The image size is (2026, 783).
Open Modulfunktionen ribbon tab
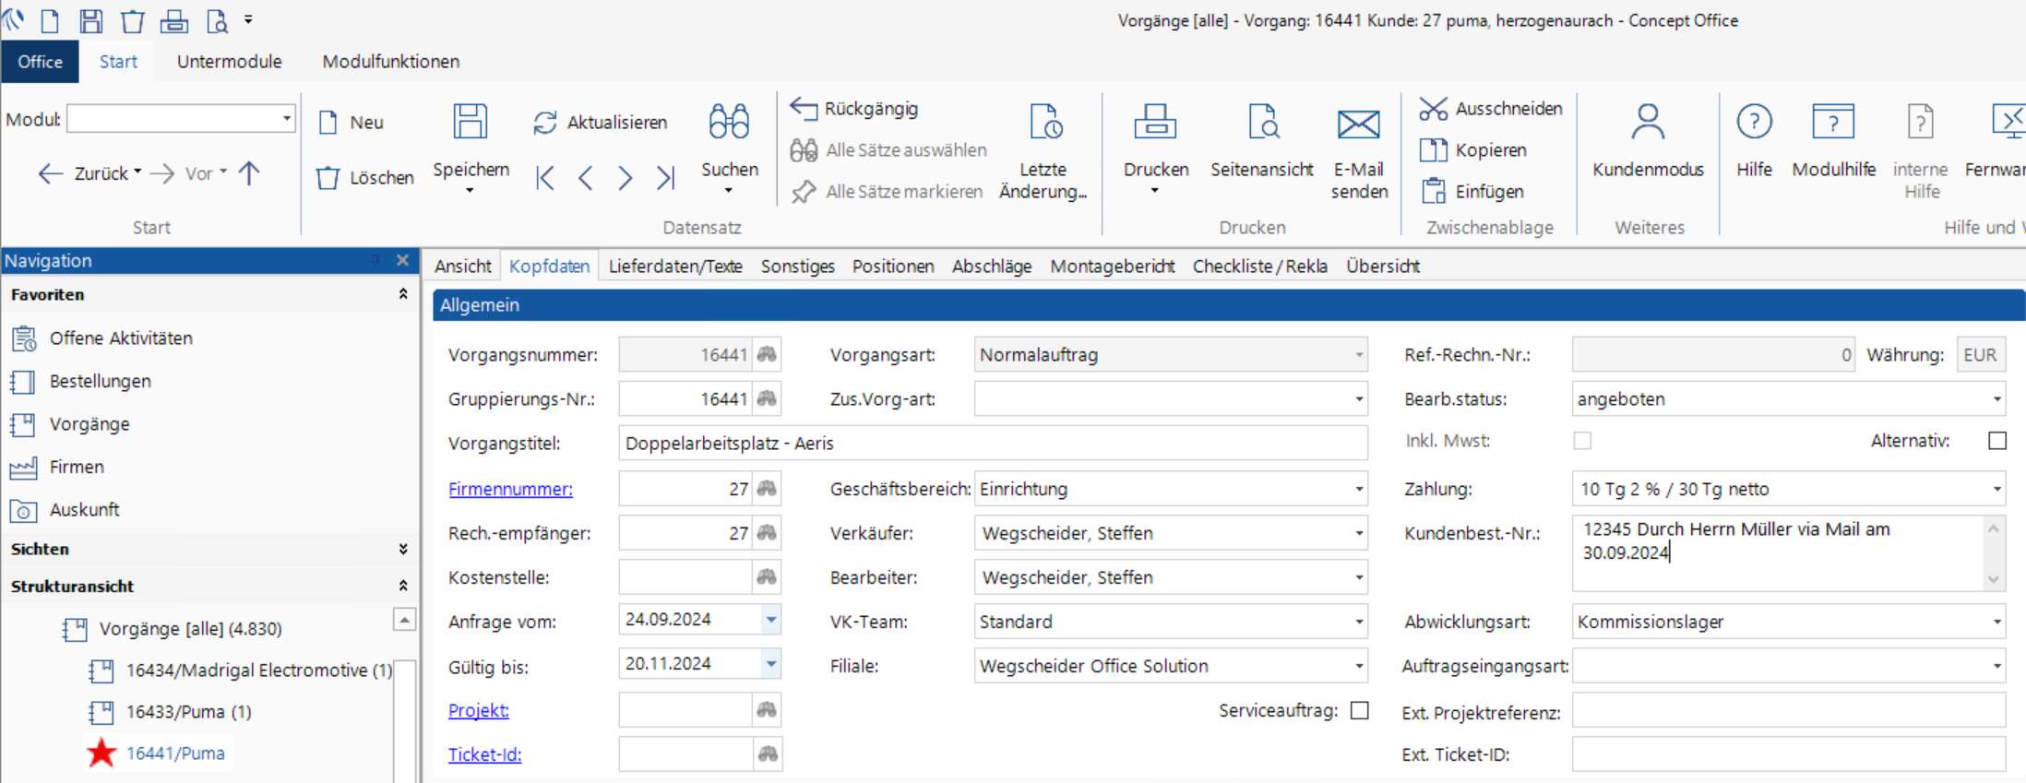[x=391, y=62]
